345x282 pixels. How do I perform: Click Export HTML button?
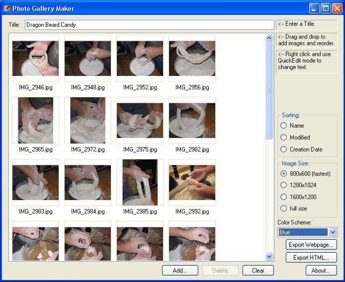(311, 257)
